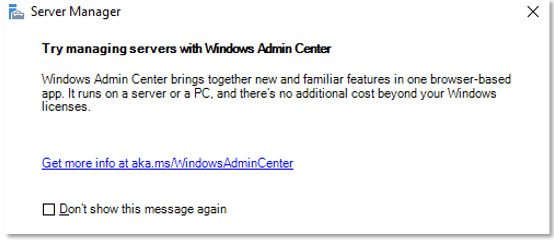Click the Server Manager toolbox icon
The width and height of the screenshot is (554, 240).
(x=16, y=12)
